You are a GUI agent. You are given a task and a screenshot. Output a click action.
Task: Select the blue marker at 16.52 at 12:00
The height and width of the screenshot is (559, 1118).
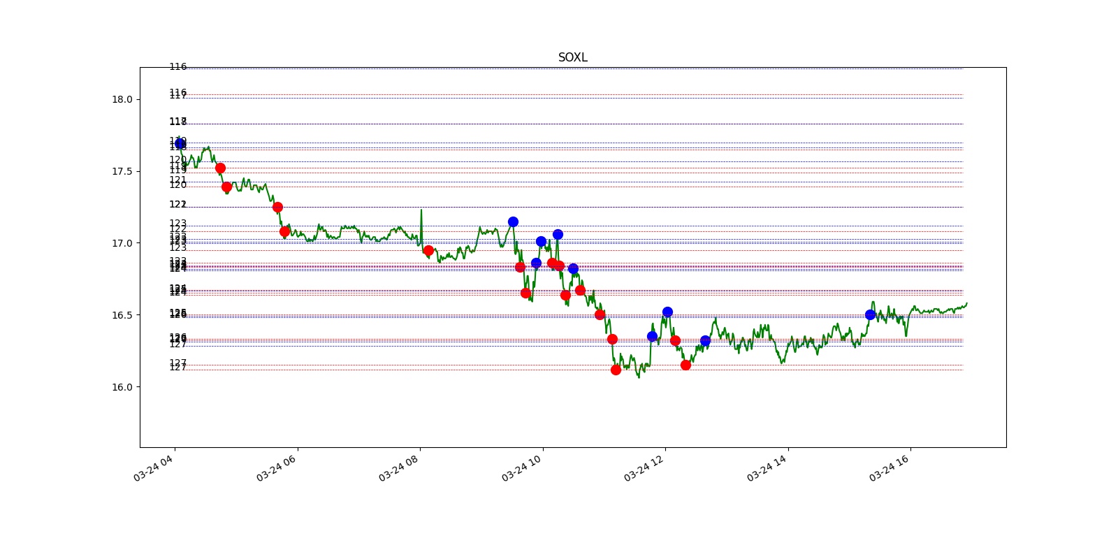667,312
